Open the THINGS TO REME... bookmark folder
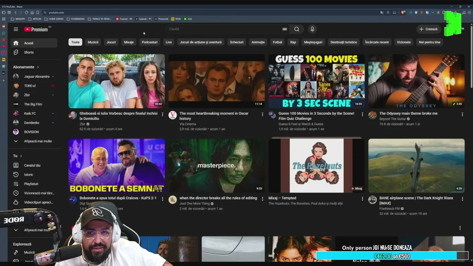The width and height of the screenshot is (473, 266). [x=99, y=19]
